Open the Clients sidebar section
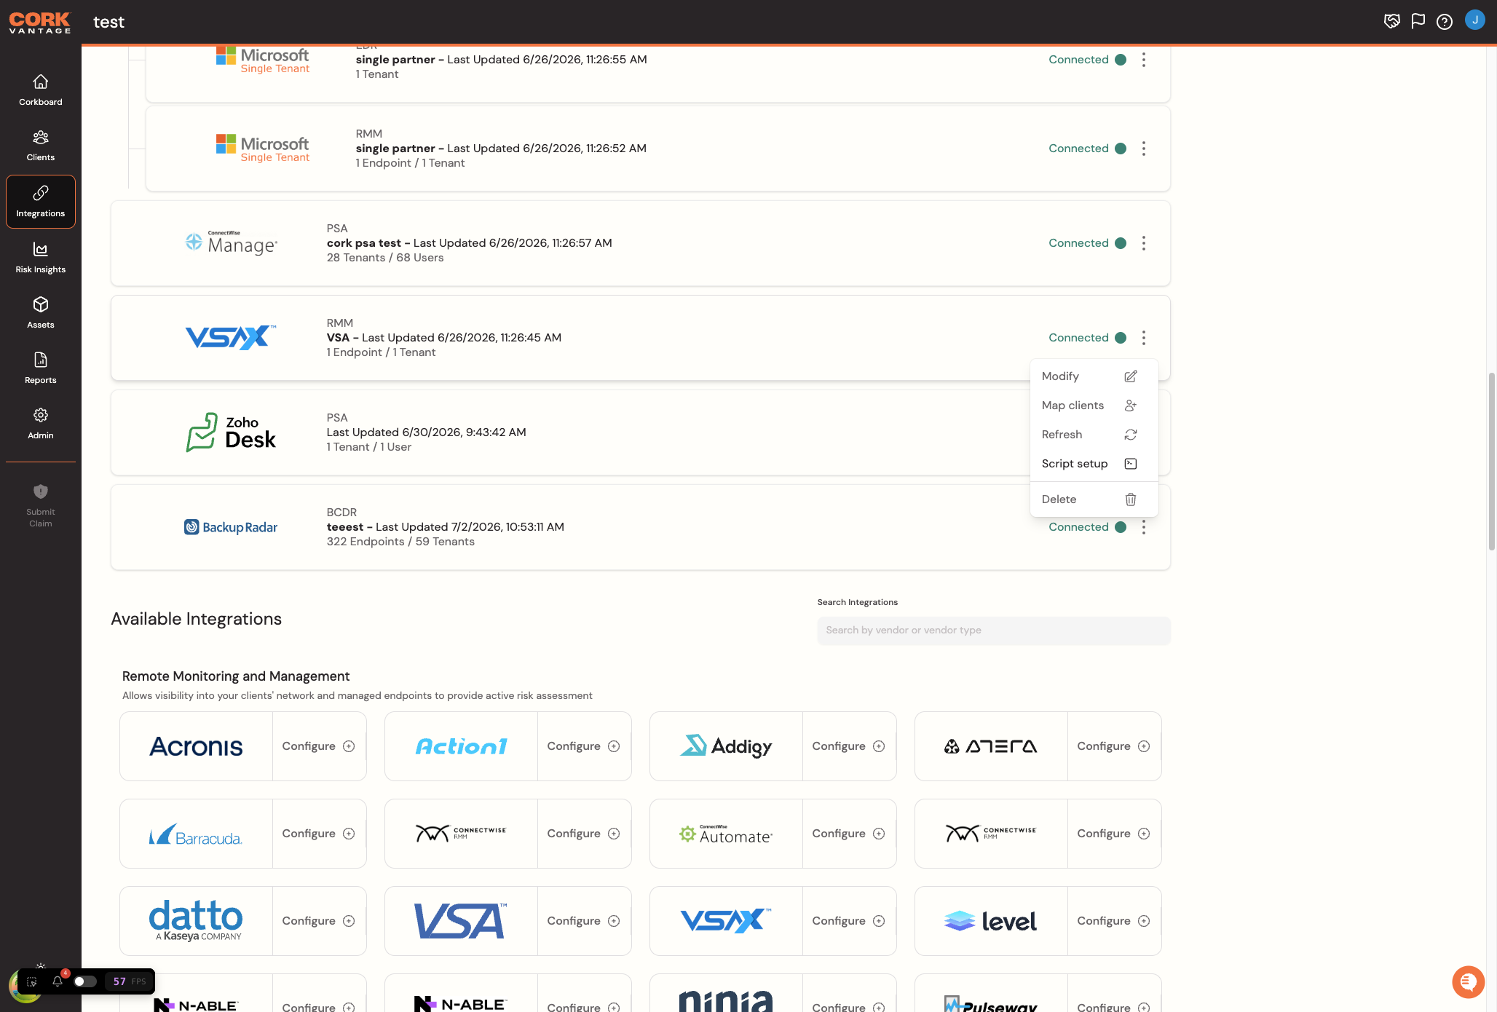Viewport: 1497px width, 1012px height. click(41, 146)
